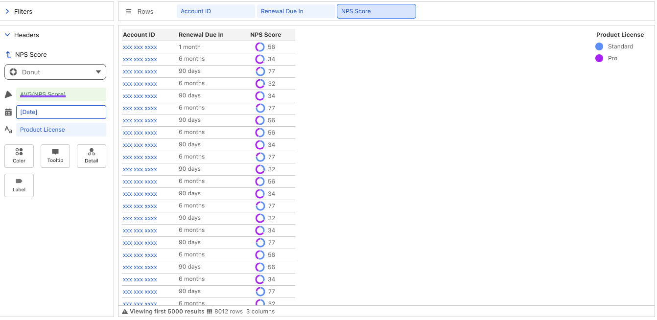The height and width of the screenshot is (320, 657).
Task: Click the Product License legend title
Action: click(620, 35)
